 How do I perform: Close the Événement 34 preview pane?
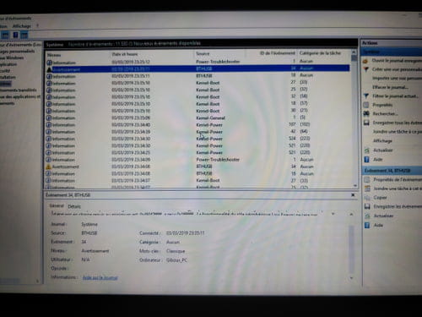[x=353, y=195]
